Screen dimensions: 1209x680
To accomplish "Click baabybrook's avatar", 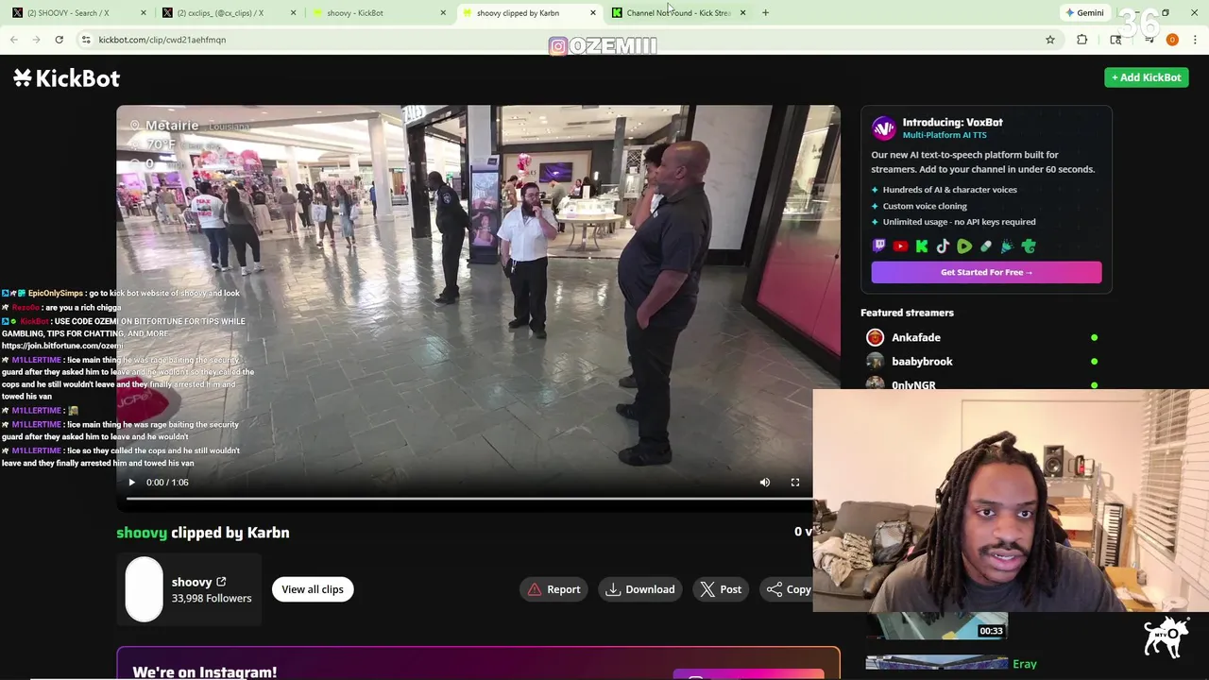I will click(x=876, y=361).
